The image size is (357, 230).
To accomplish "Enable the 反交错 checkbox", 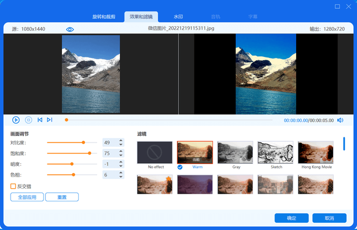I will coord(13,186).
